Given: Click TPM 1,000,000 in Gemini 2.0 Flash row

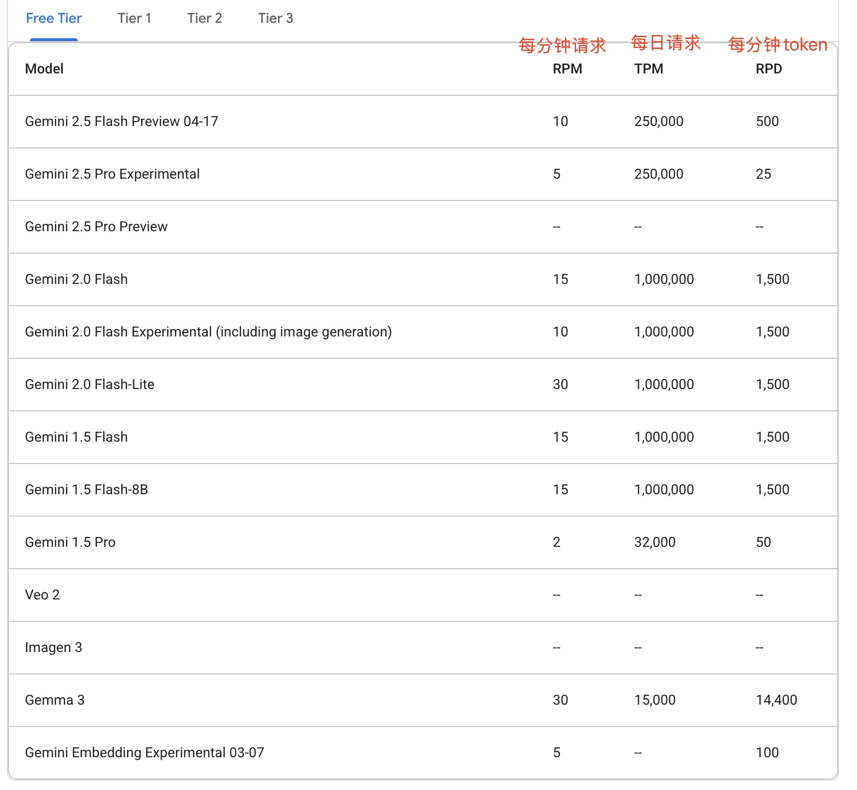Looking at the screenshot, I should tap(664, 279).
